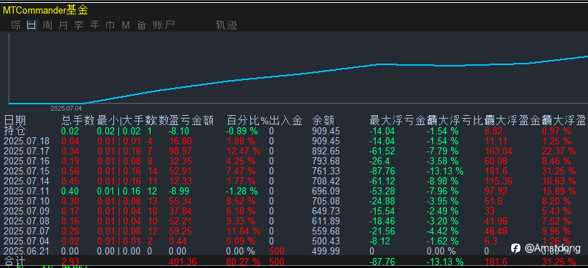Click the 98.97 profit amount
The height and width of the screenshot is (268, 588).
tap(180, 151)
